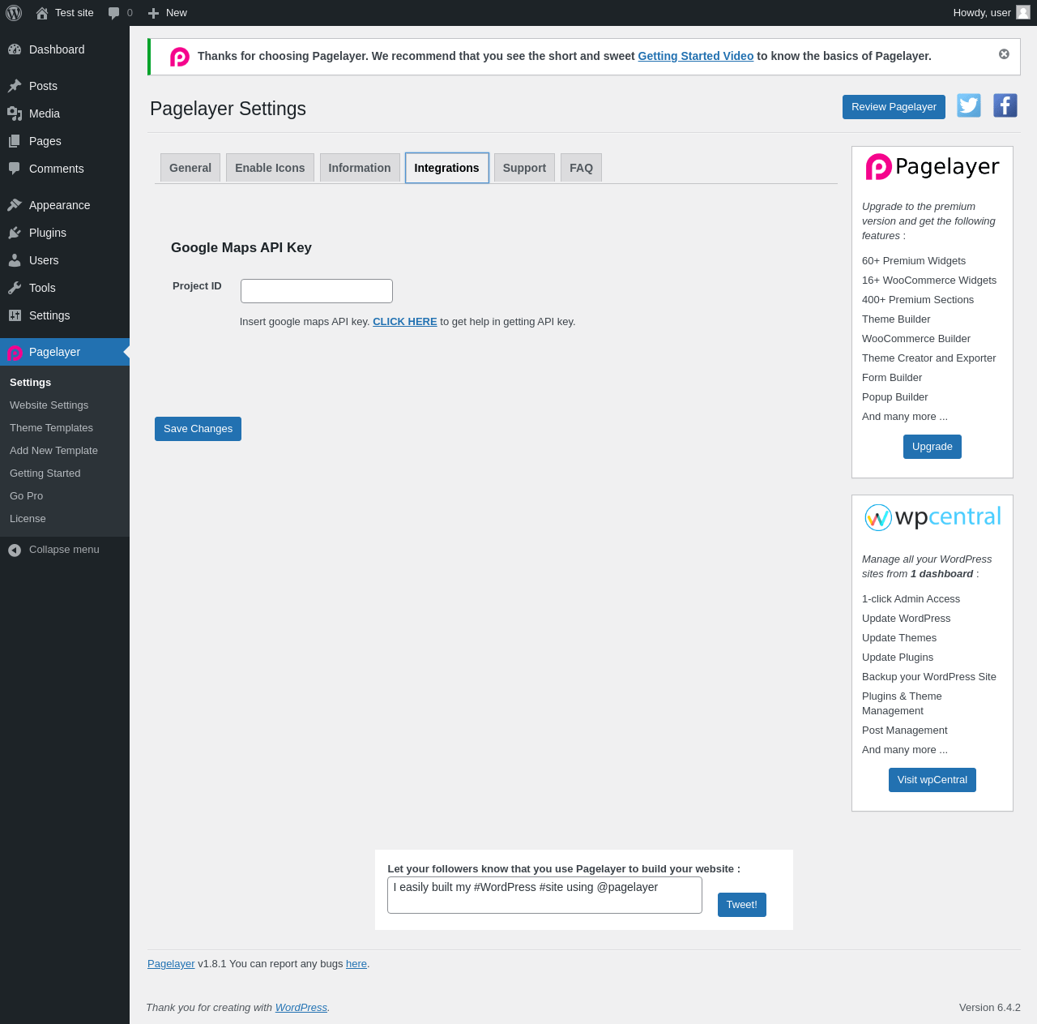This screenshot has height=1024, width=1037.
Task: Open the Pagelayer link in footer
Action: (171, 964)
